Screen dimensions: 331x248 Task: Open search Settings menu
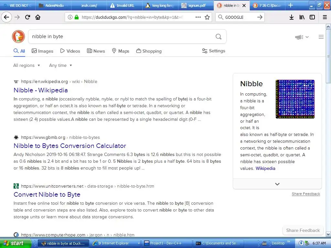(x=214, y=51)
